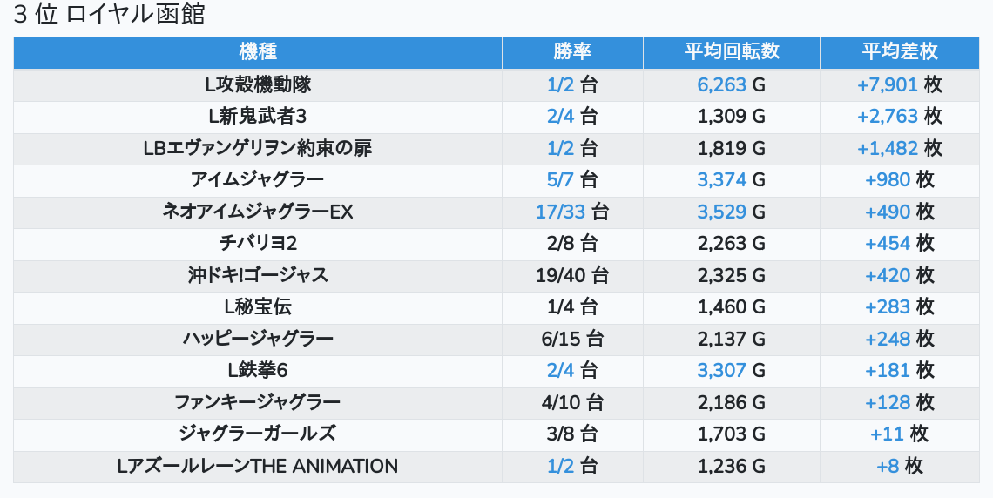Sort by 平均回転数 column header
This screenshot has height=498, width=993.
(x=731, y=52)
